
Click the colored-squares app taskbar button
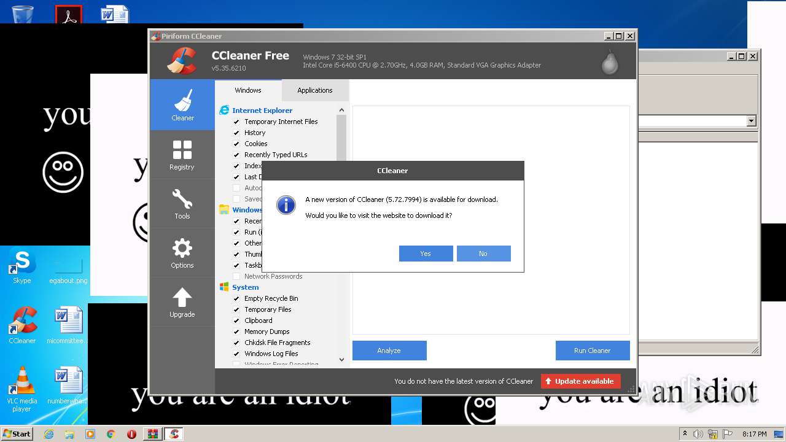[x=152, y=434]
